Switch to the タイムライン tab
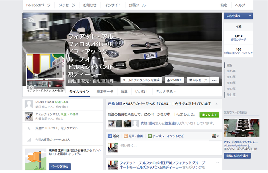This screenshot has height=173, width=268. (x=79, y=92)
